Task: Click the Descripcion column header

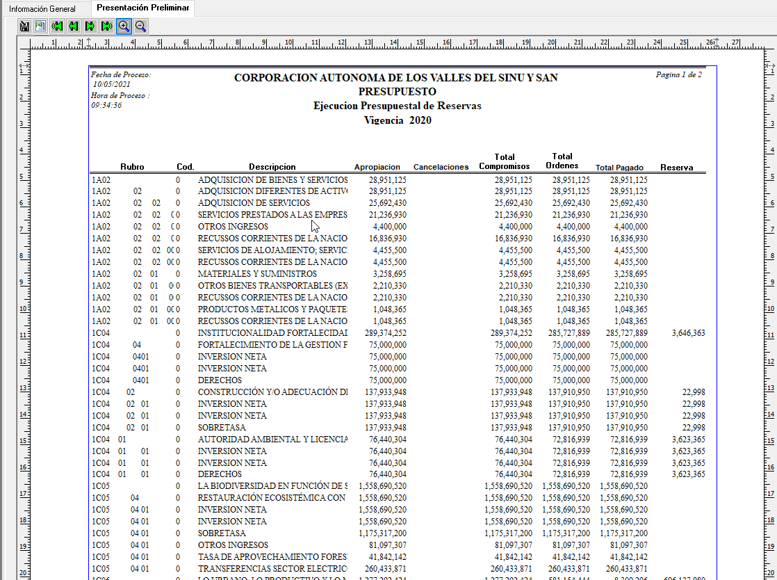Action: [x=272, y=167]
